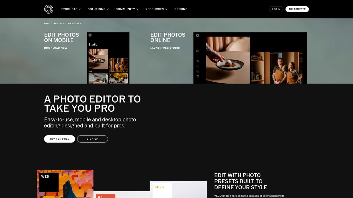Select the B4 preset swatch
Screen dimensions: 353x198
[106, 196]
